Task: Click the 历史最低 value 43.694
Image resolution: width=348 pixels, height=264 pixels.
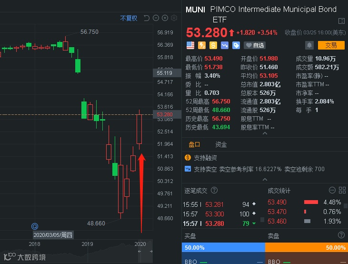Action: (x=221, y=127)
